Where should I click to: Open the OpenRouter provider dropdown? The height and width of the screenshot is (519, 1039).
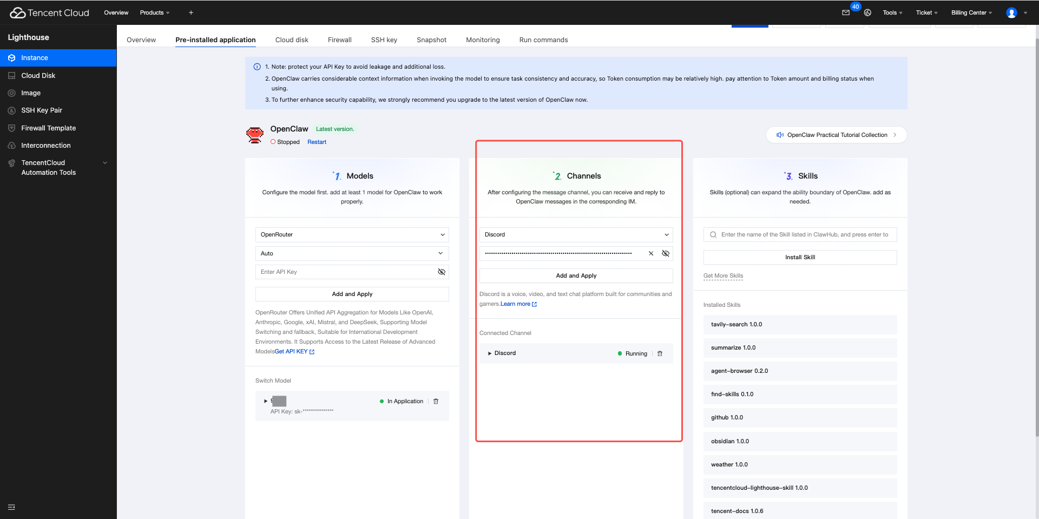(352, 235)
